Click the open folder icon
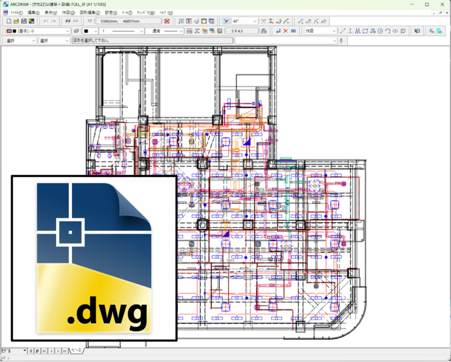The width and height of the screenshot is (451, 362). (16, 21)
